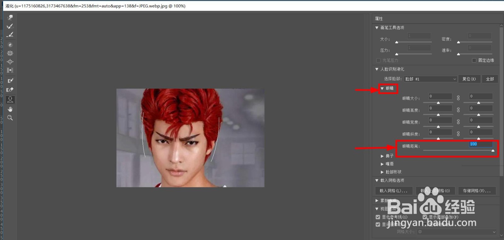The width and height of the screenshot is (504, 240).
Task: Enable the 固定边缘 checkbox
Action: (x=474, y=60)
